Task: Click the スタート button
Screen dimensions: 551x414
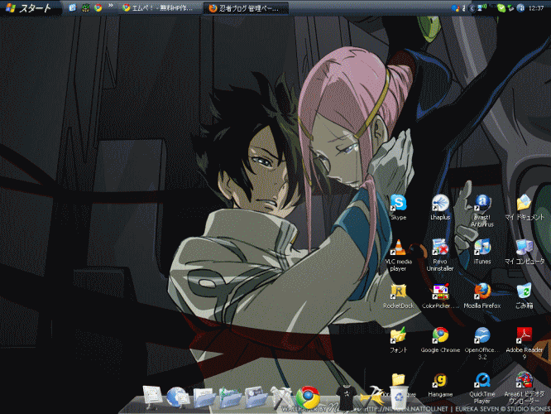Action: point(29,7)
